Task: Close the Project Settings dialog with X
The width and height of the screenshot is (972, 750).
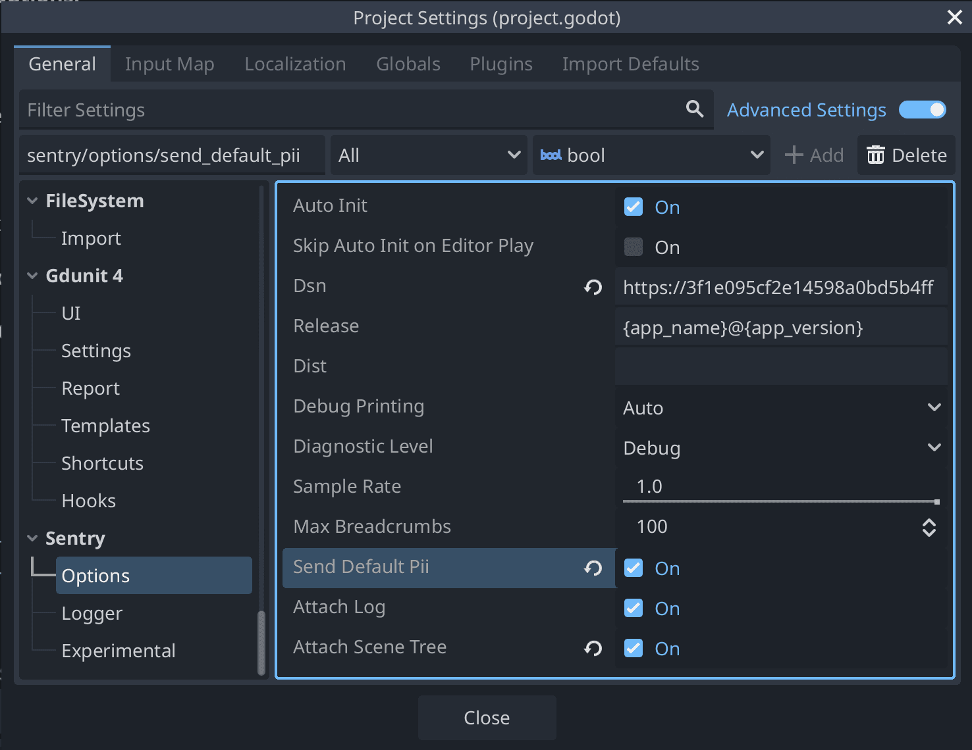Action: [x=954, y=17]
